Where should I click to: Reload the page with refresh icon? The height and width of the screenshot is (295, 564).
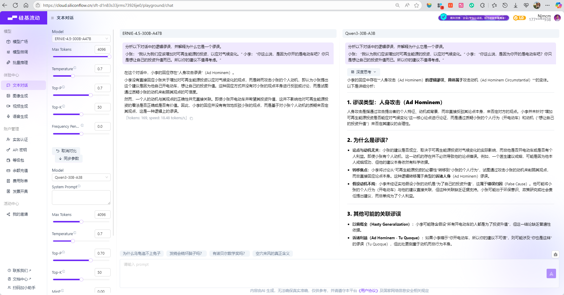tap(15, 5)
